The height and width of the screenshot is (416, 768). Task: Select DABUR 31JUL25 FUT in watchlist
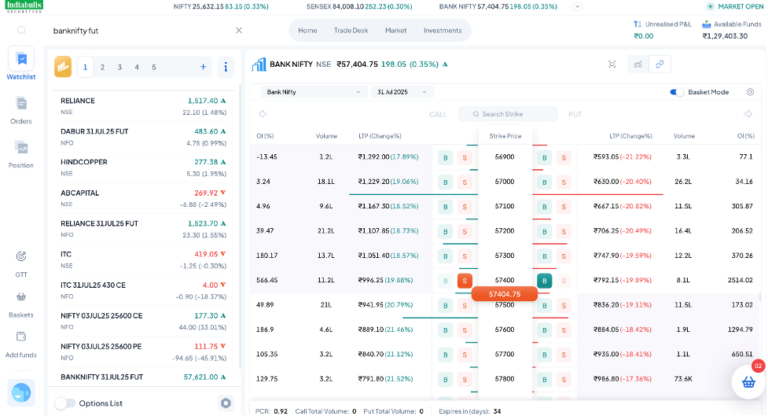point(143,137)
